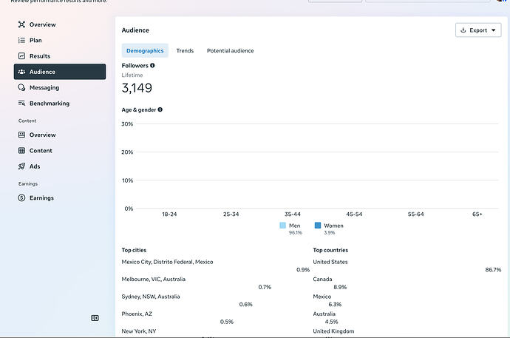Click the Men legend color swatch
Image resolution: width=510 pixels, height=338 pixels.
(282, 226)
